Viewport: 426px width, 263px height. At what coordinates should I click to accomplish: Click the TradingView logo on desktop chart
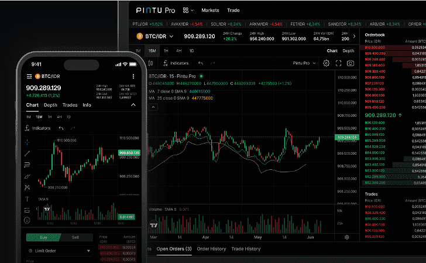(154, 225)
